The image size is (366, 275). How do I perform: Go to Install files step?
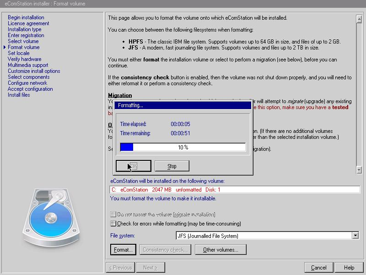(19, 95)
